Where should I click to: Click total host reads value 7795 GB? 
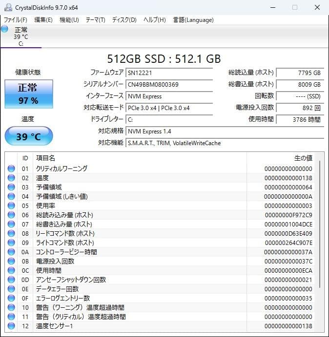coord(300,73)
